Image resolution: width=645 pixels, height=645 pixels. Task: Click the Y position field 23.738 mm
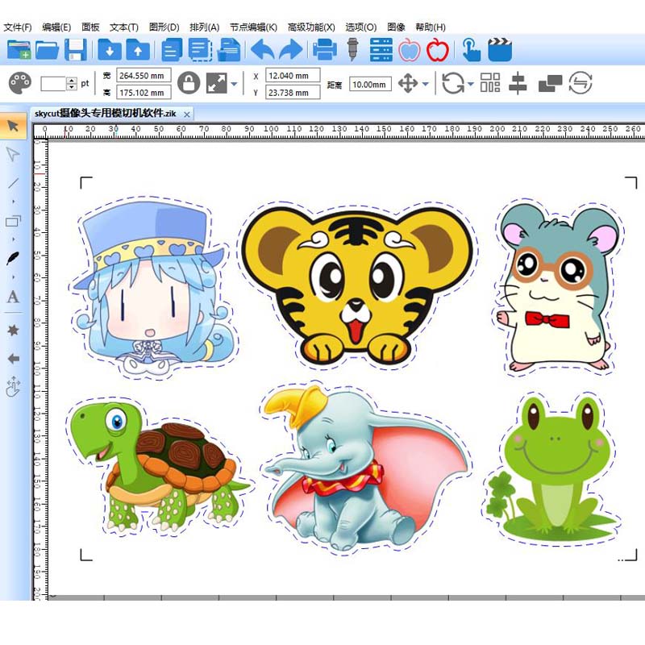[x=293, y=93]
